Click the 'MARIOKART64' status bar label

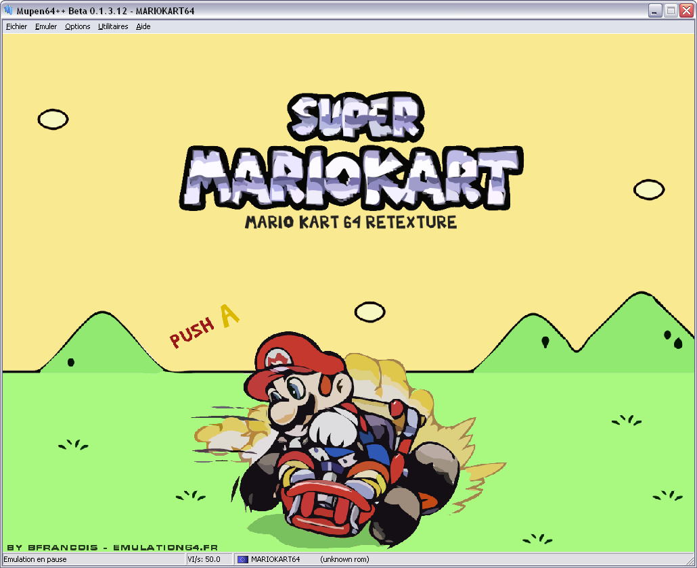pyautogui.click(x=275, y=560)
